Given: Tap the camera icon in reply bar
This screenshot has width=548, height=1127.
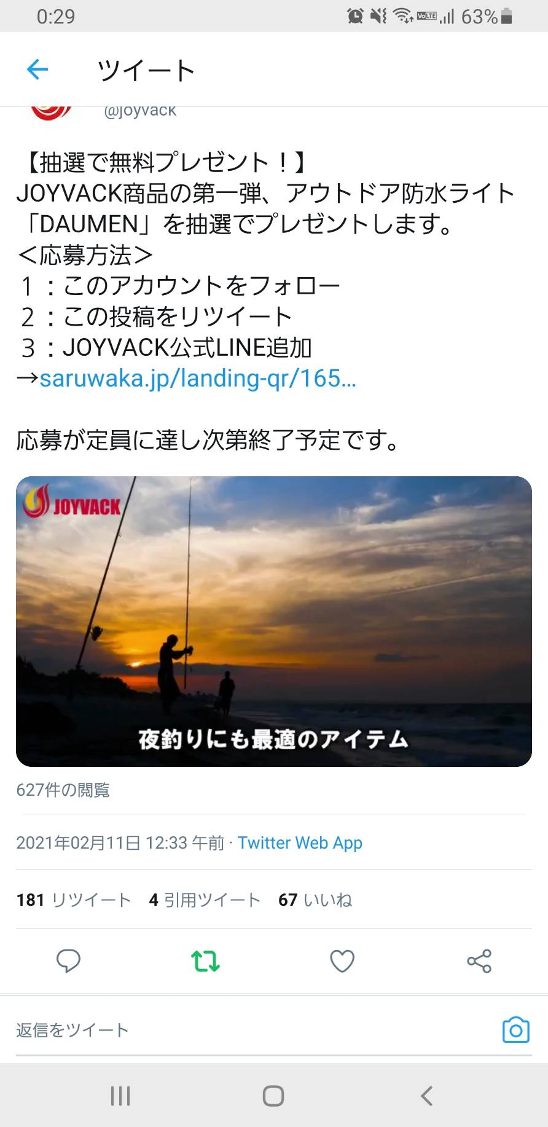Looking at the screenshot, I should click(x=516, y=1030).
